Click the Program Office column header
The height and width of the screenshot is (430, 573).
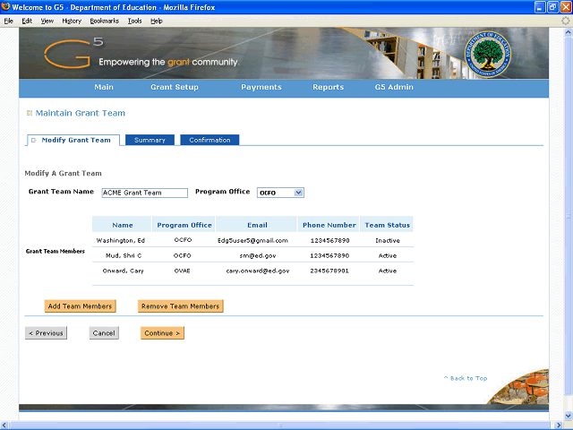click(184, 225)
